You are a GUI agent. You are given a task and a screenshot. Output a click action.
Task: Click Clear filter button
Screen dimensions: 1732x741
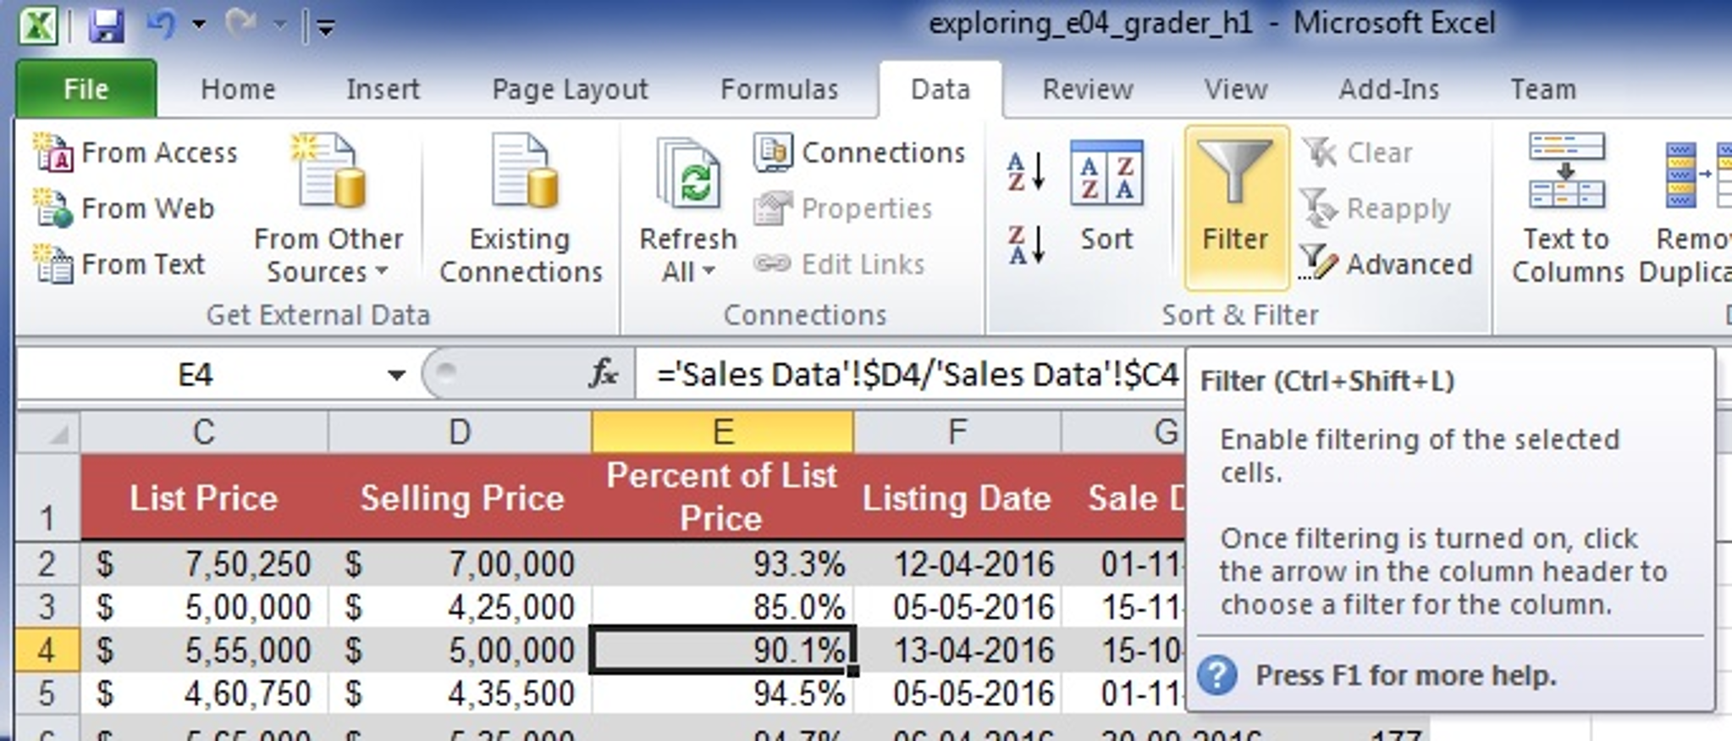[x=1357, y=152]
